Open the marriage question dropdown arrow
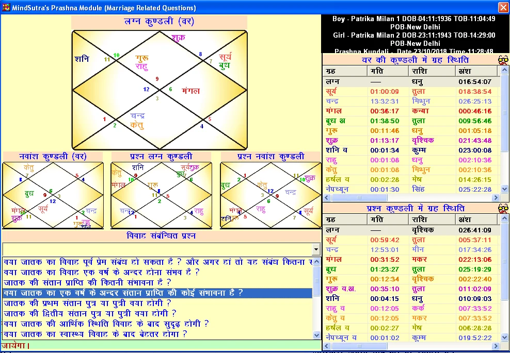The height and width of the screenshot is (353, 510). tap(316, 249)
